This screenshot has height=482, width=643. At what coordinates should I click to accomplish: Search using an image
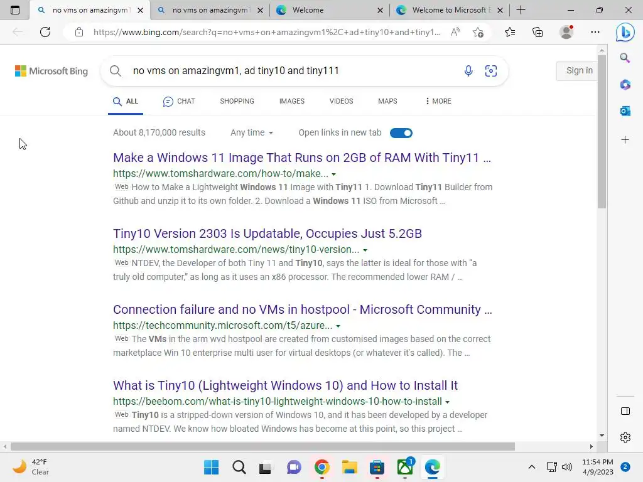pyautogui.click(x=491, y=71)
